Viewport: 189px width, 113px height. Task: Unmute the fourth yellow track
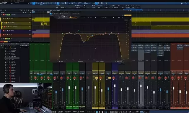5,26
